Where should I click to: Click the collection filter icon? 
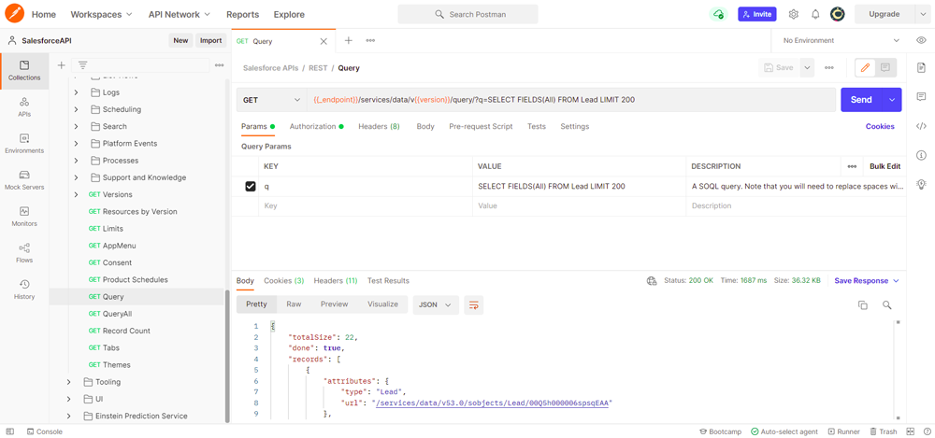83,65
